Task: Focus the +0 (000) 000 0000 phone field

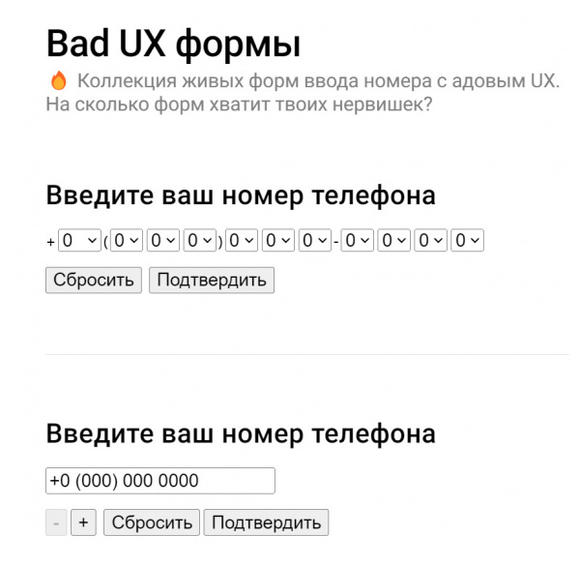Action: click(x=160, y=481)
